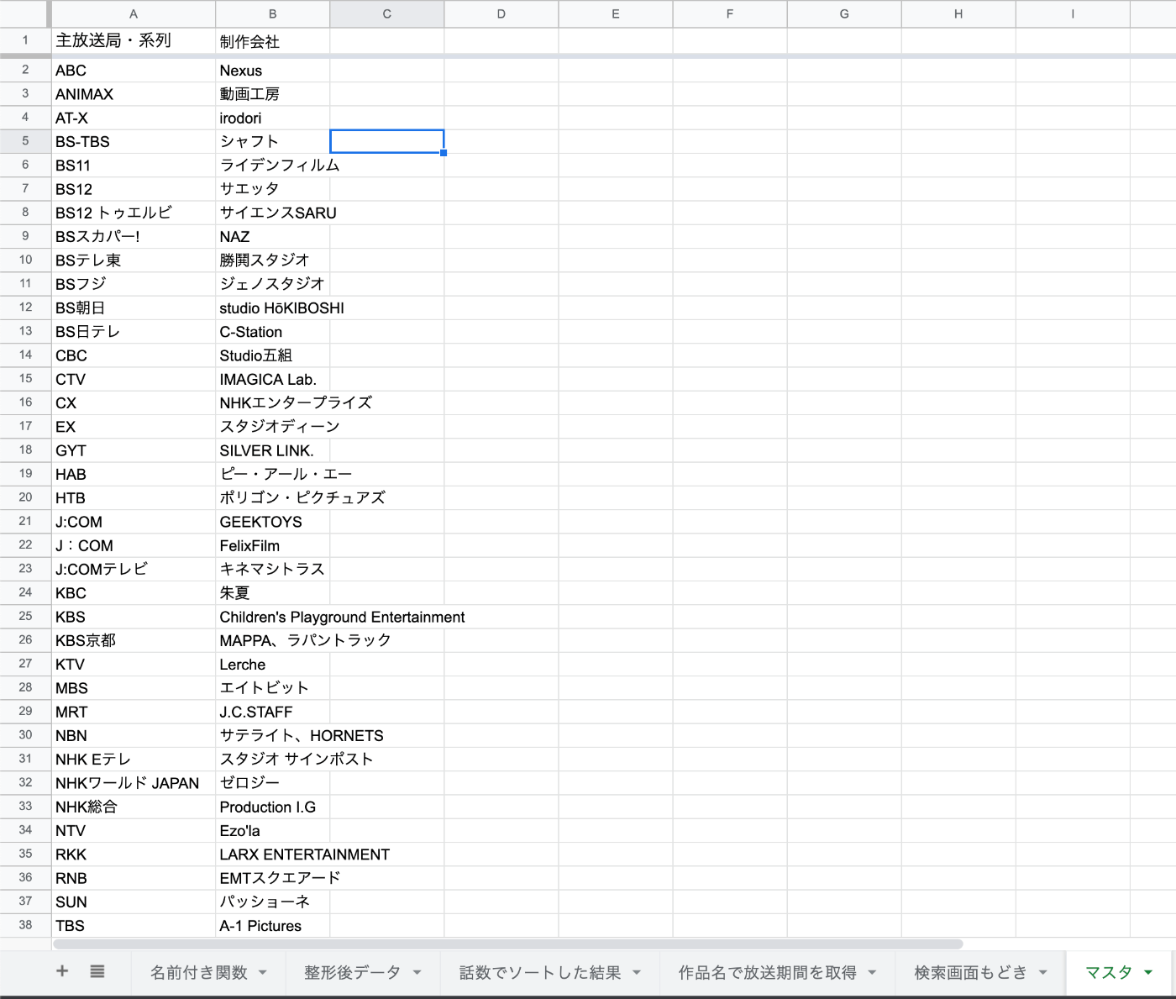Select cell with ポリゴン・ピクチュアズ
Screen dimensions: 1176x999
click(273, 497)
